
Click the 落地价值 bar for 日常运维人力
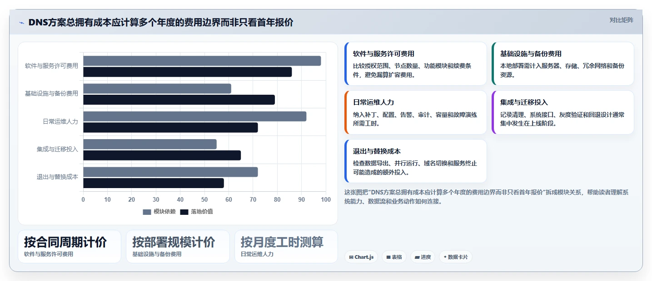pos(170,127)
